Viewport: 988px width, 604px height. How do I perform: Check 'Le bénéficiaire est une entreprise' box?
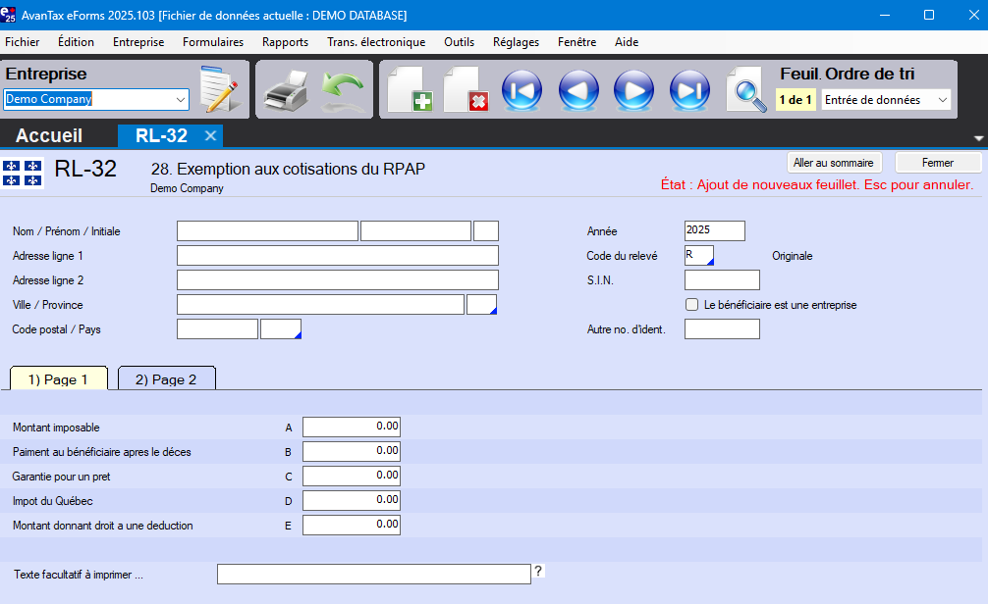(x=692, y=305)
